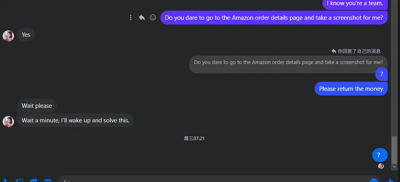Click the small seen-by avatar indicator

(381, 166)
